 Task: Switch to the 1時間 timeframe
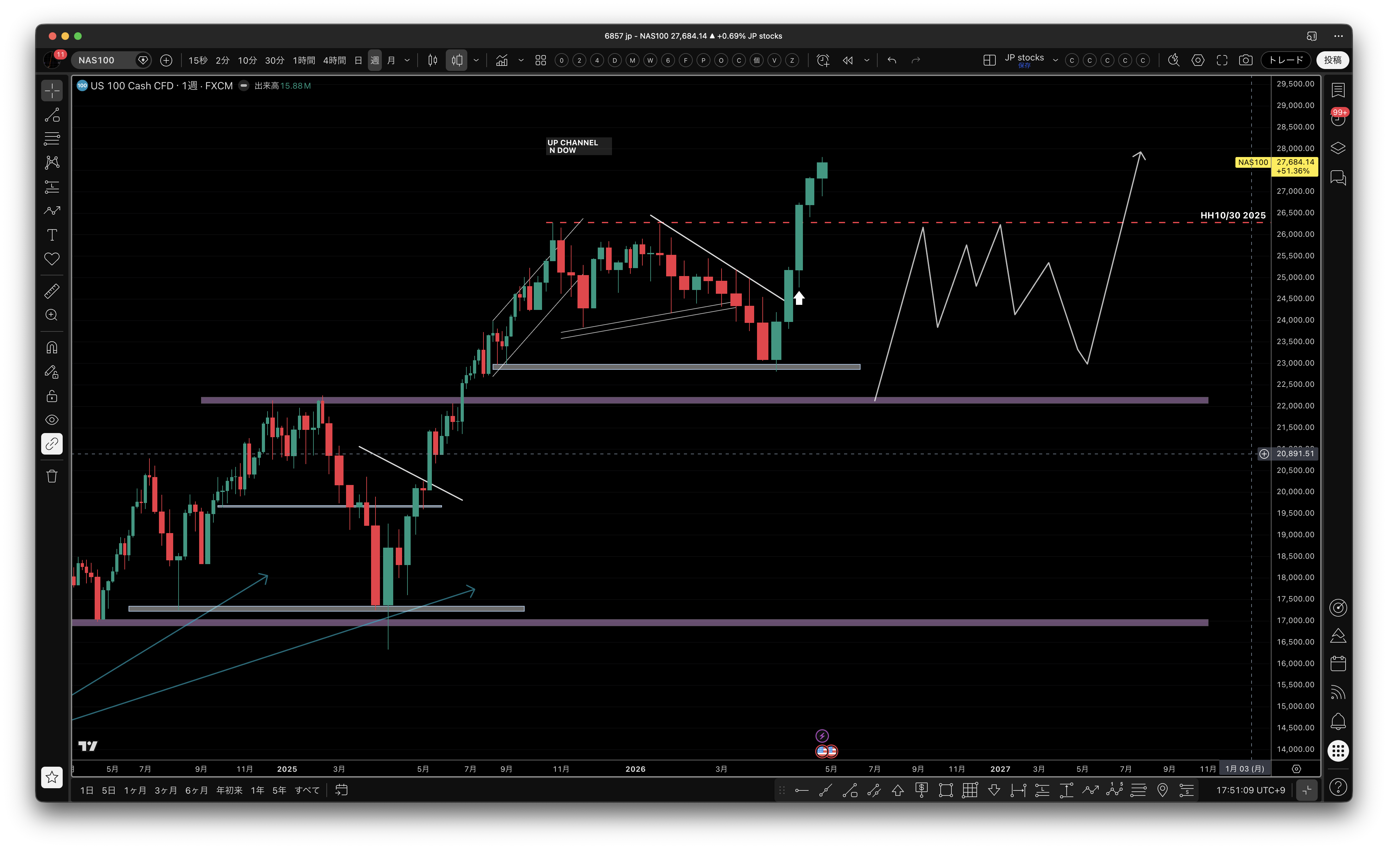tap(304, 60)
